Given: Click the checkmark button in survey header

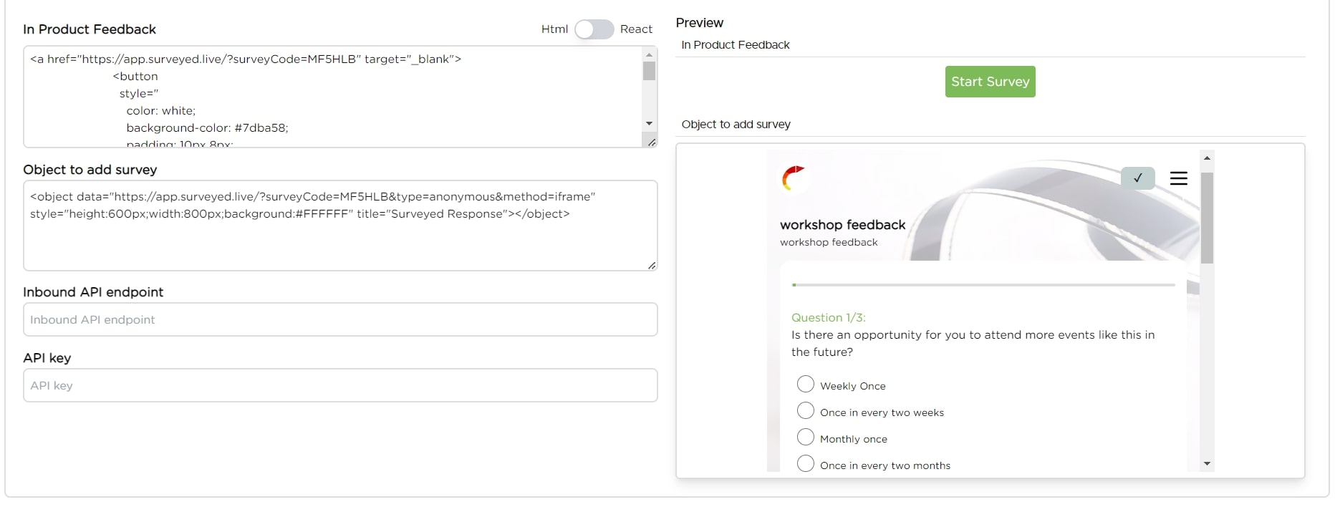Looking at the screenshot, I should tap(1137, 178).
